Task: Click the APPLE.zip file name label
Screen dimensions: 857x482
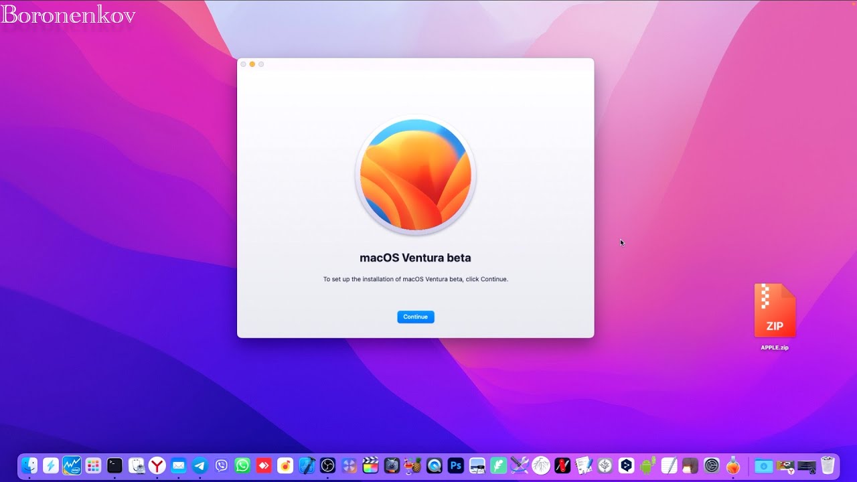Action: [x=775, y=347]
